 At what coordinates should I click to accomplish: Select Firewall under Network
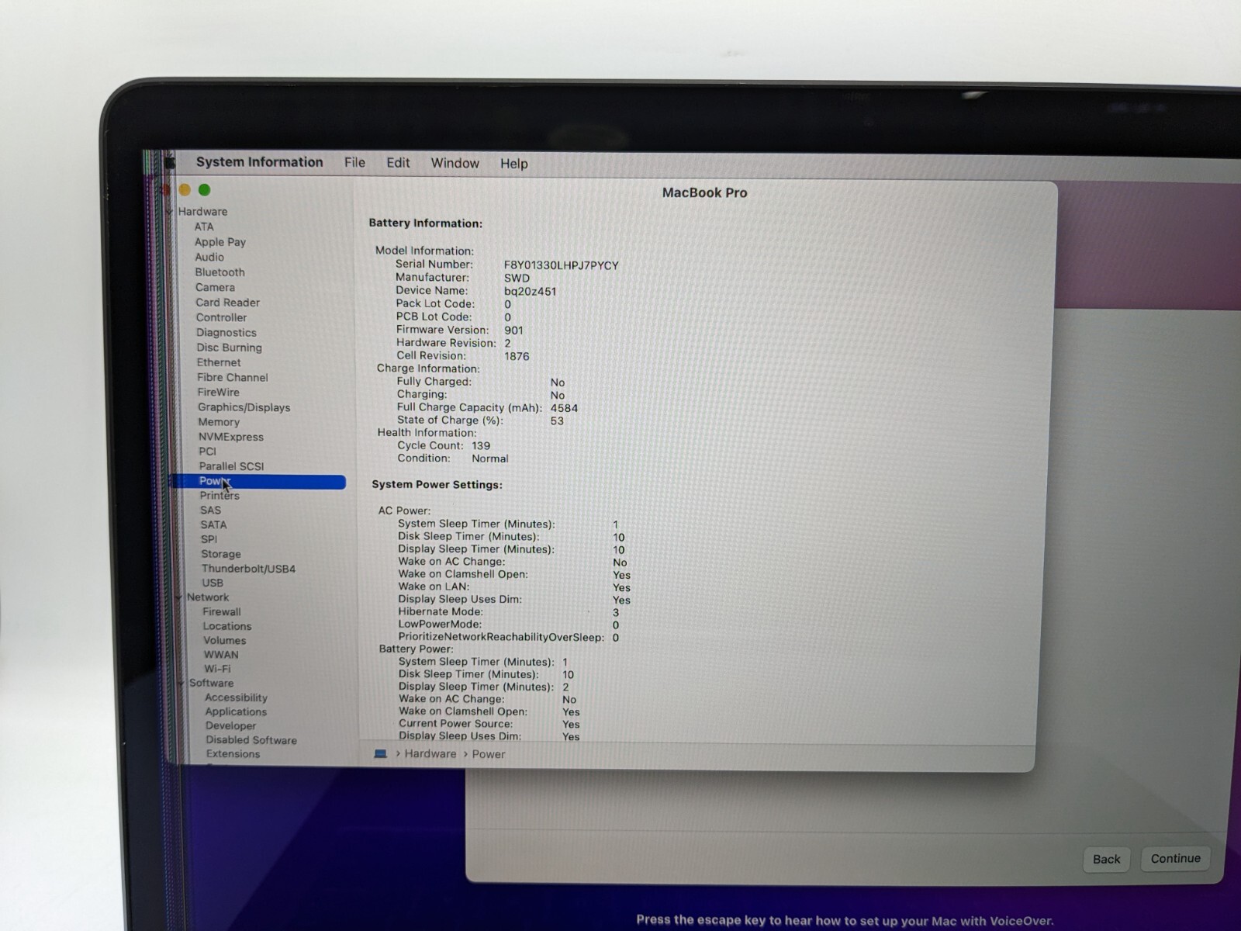[221, 612]
